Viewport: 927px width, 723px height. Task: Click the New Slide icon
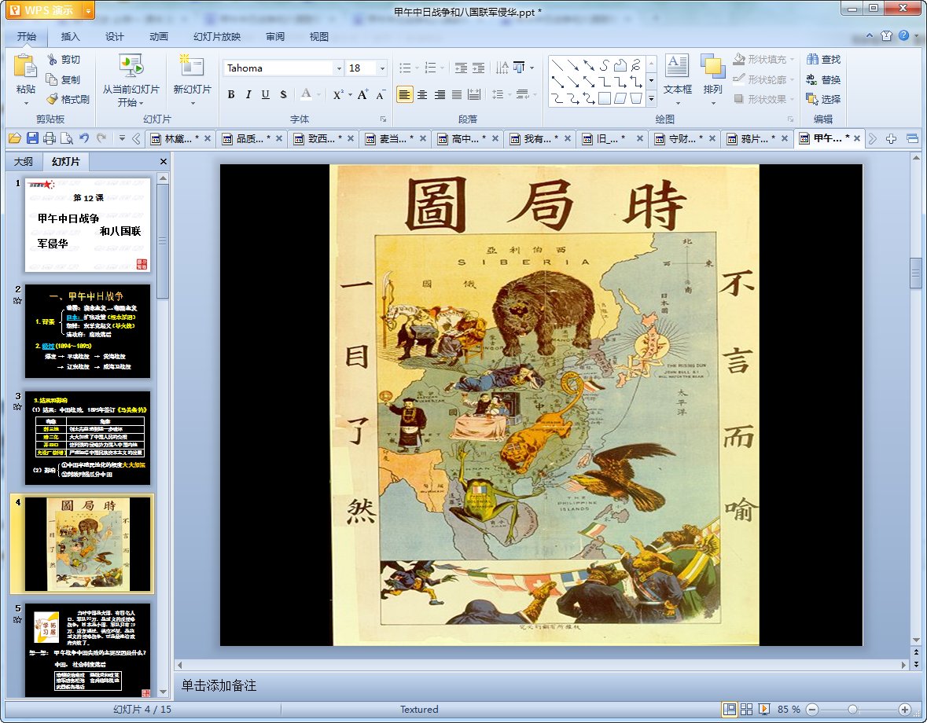[192, 65]
